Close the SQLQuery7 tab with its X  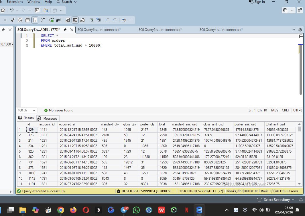point(72,30)
